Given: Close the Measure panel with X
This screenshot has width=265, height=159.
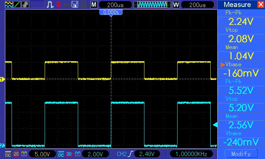Looking at the screenshot, I should tap(260, 5).
